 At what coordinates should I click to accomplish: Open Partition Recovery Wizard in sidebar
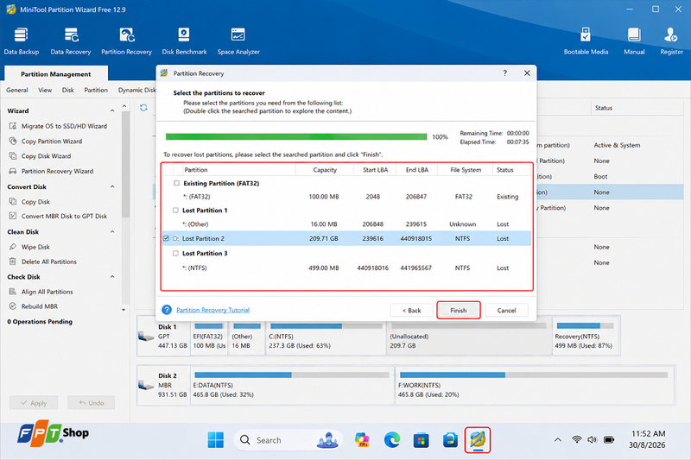(51, 171)
